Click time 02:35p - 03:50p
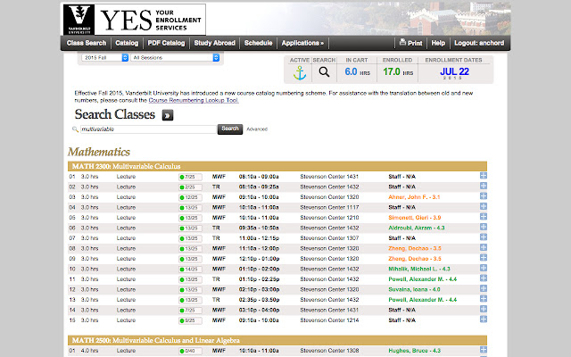The width and height of the screenshot is (571, 357). pyautogui.click(x=259, y=300)
